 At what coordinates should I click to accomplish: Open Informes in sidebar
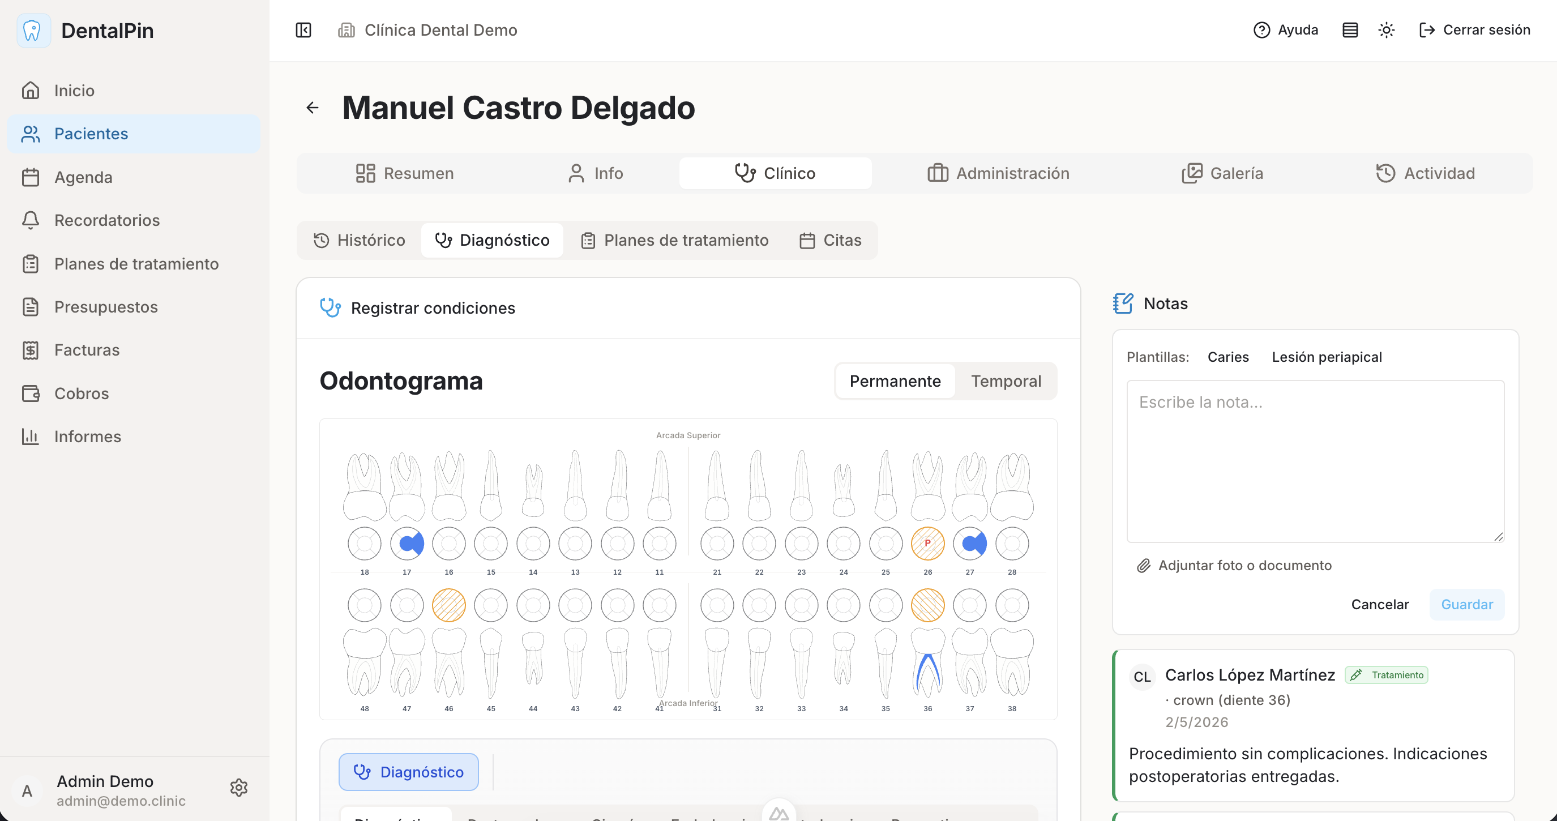pyautogui.click(x=134, y=437)
